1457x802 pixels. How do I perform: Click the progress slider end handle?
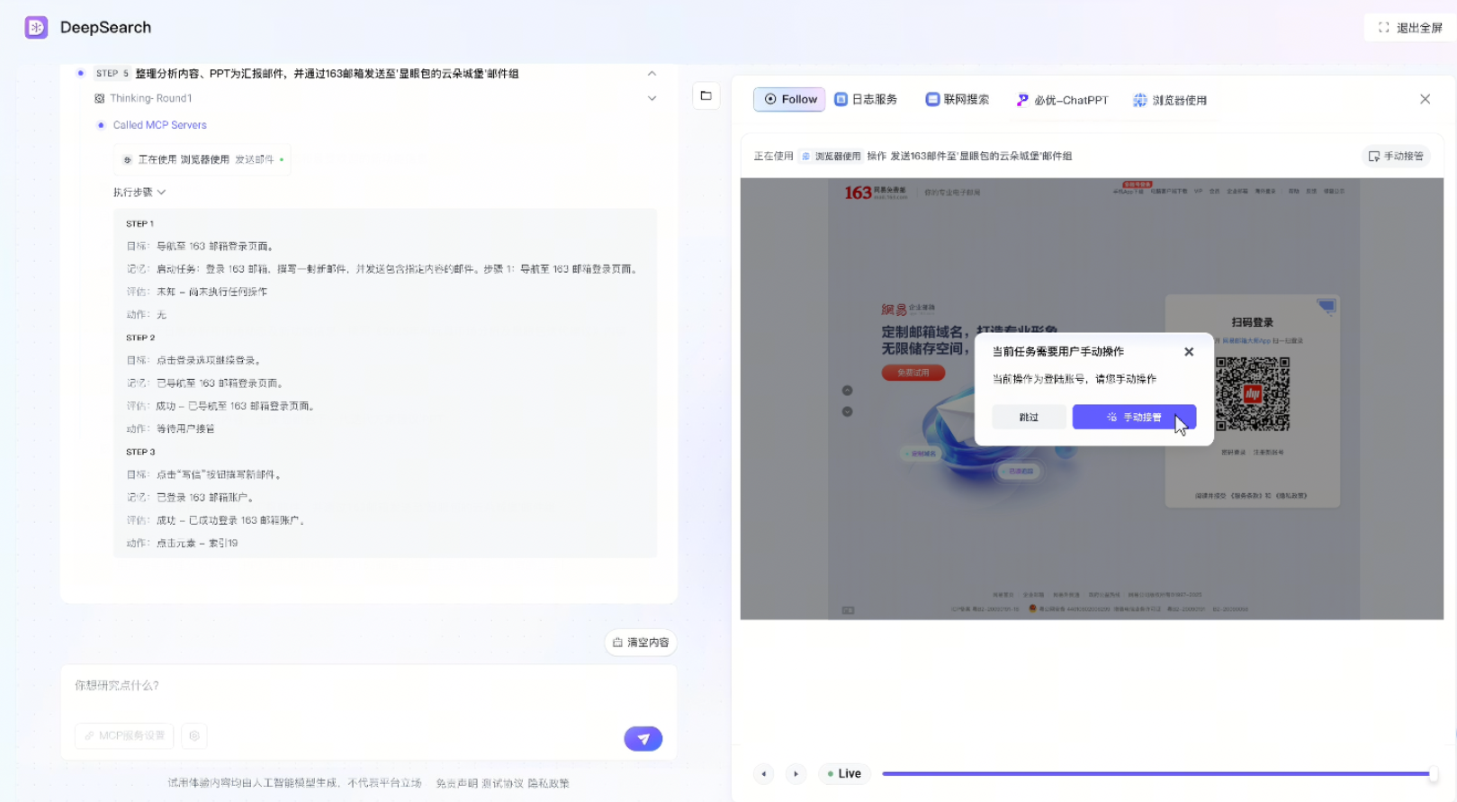click(x=1432, y=774)
